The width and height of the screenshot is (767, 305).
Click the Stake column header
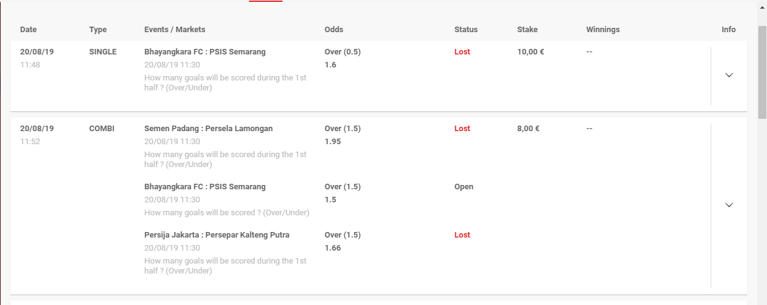pos(527,30)
